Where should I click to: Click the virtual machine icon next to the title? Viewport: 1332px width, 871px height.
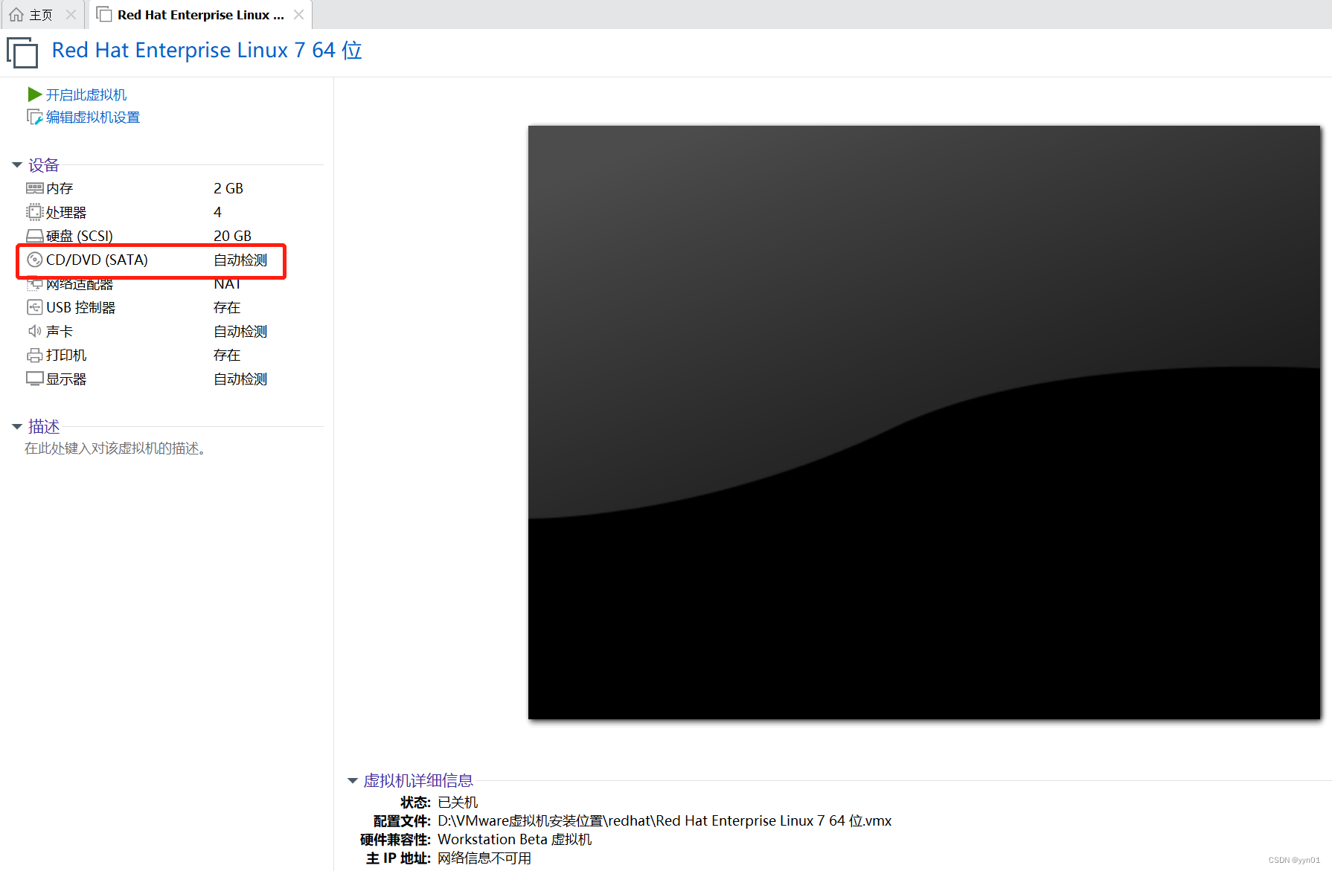tap(22, 52)
